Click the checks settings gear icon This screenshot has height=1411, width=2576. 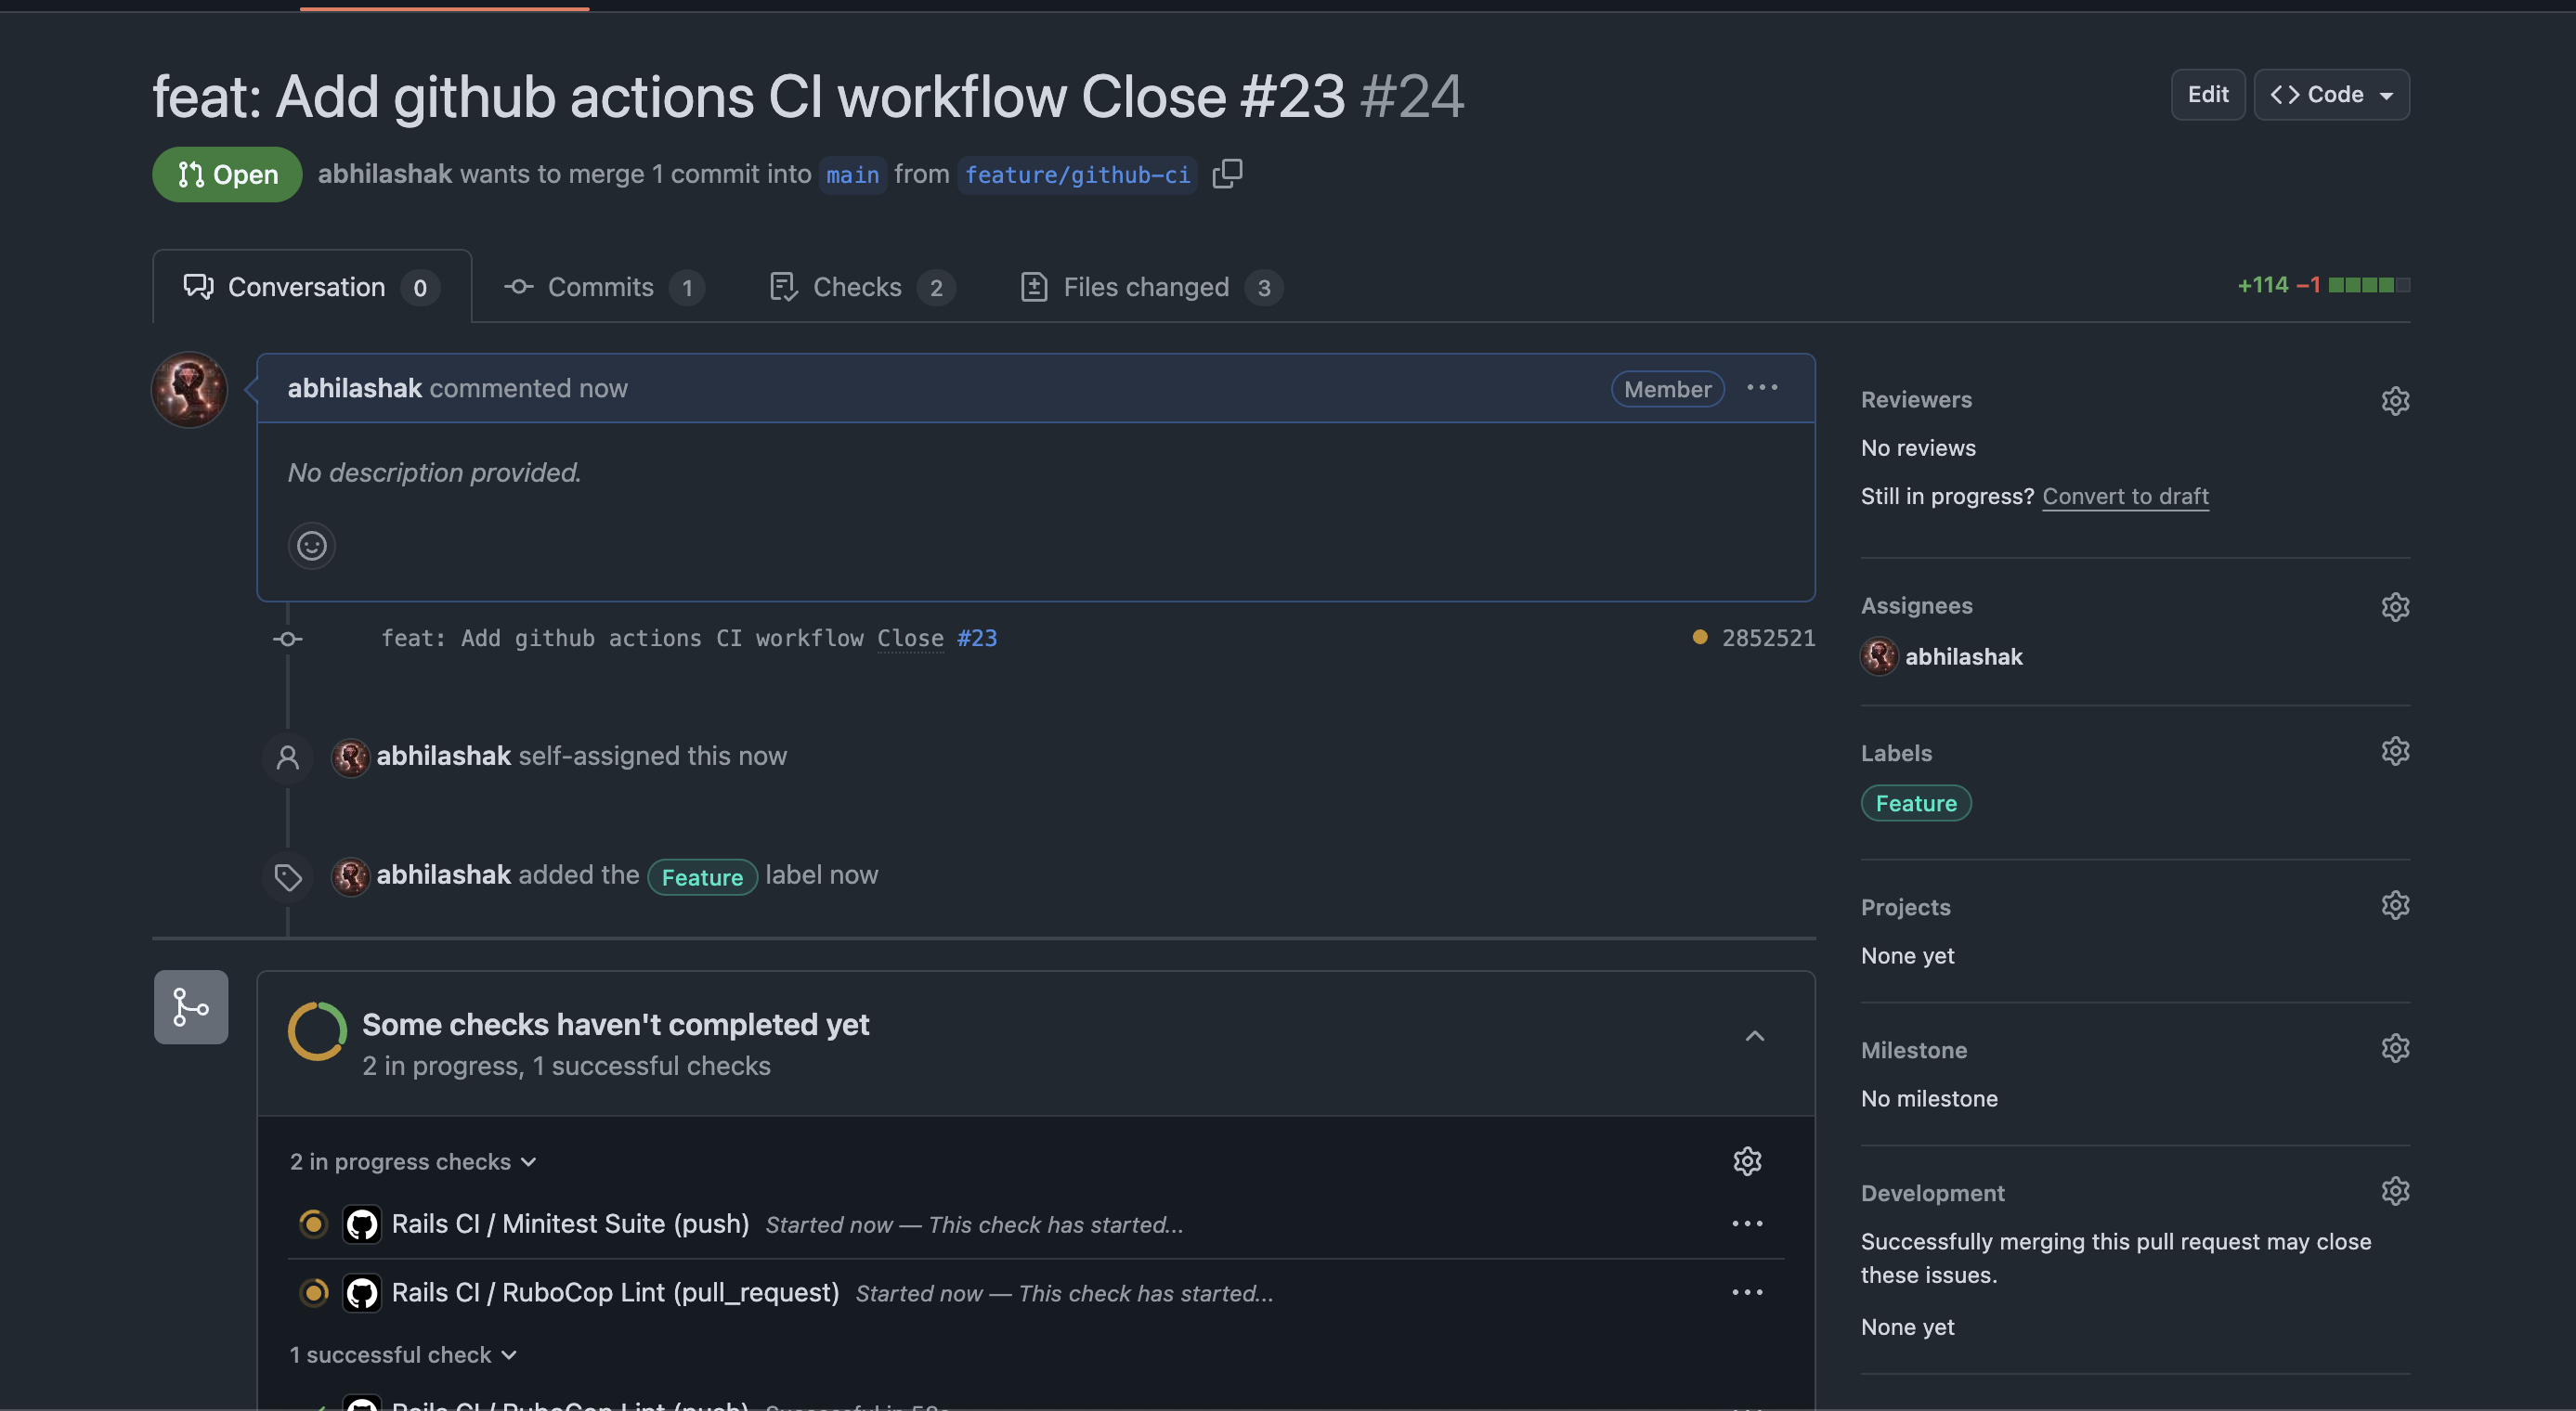point(1746,1161)
